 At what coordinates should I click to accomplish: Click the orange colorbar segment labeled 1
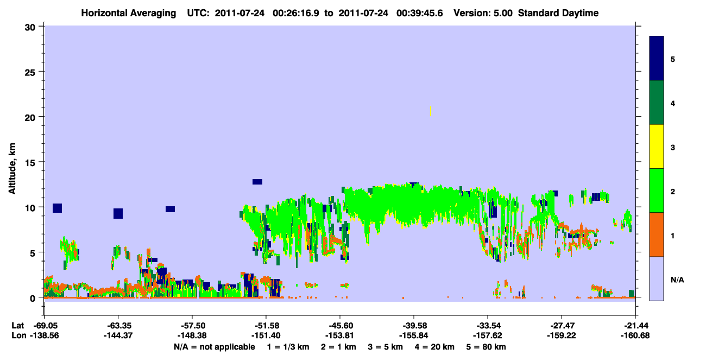pyautogui.click(x=657, y=234)
